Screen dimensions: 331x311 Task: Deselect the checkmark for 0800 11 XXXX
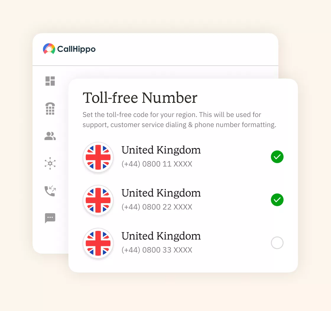(277, 157)
